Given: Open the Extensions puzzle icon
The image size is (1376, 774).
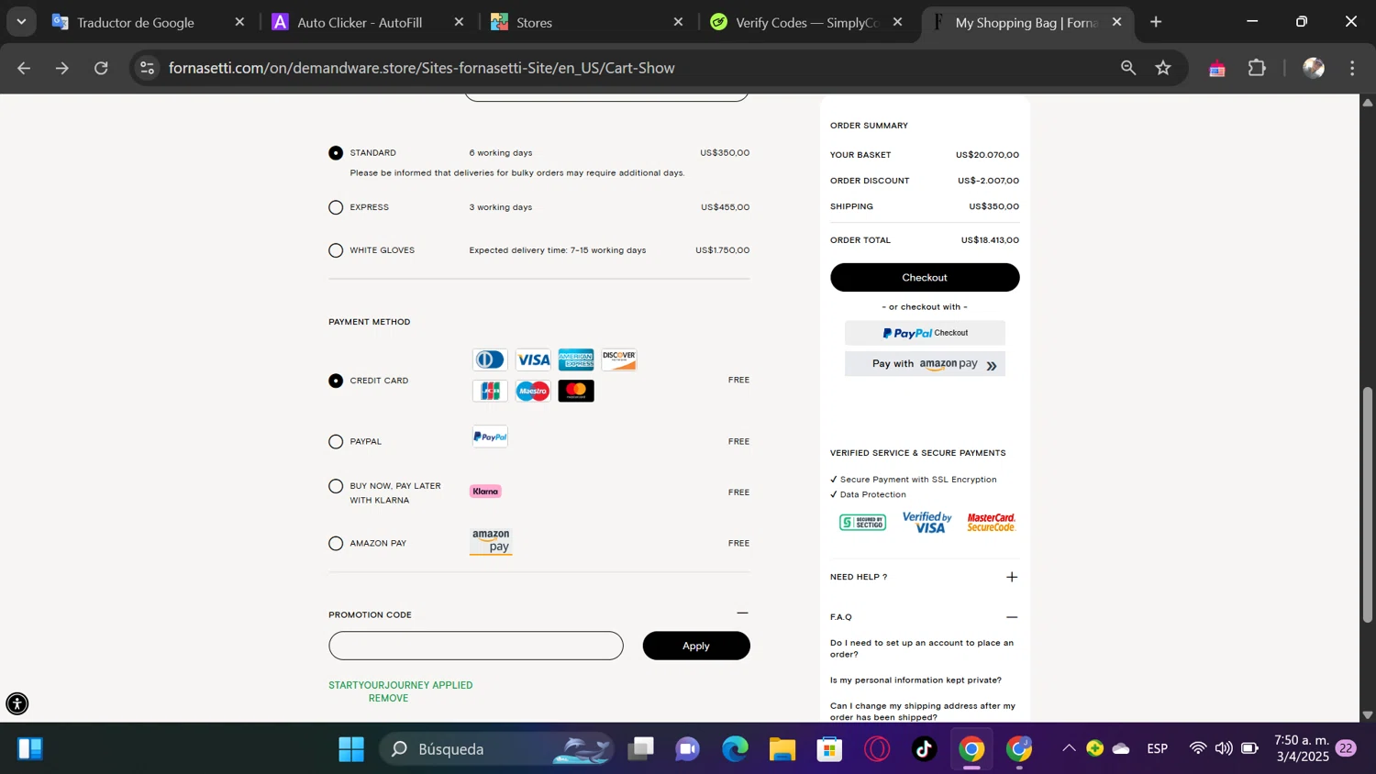Looking at the screenshot, I should [1257, 68].
